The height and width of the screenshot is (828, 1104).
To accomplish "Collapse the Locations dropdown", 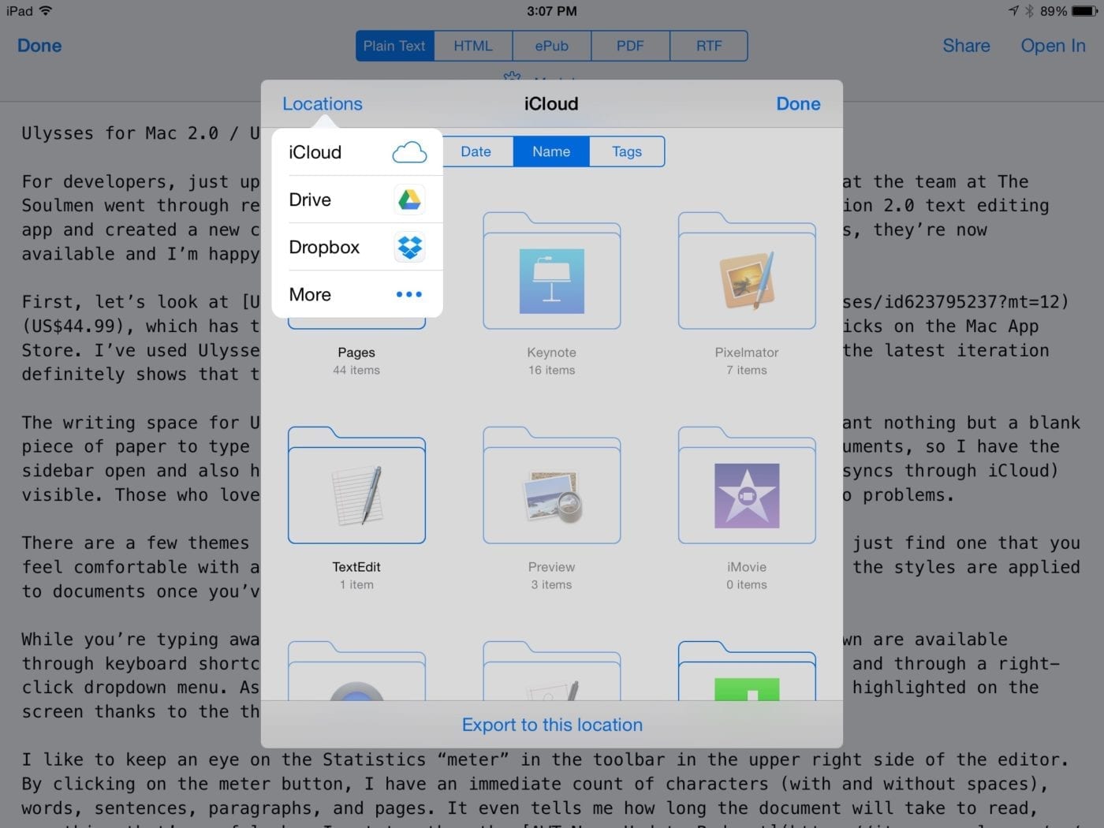I will (322, 104).
